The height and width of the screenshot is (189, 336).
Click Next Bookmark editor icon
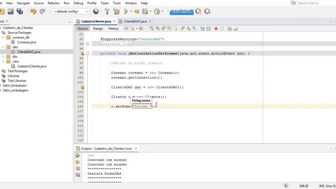tap(188, 28)
